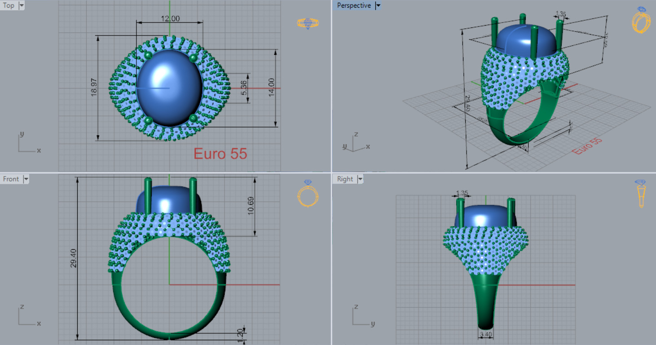Select the 29.40 dimension in Front viewport
Screen dimensions: 656x345
(x=74, y=259)
